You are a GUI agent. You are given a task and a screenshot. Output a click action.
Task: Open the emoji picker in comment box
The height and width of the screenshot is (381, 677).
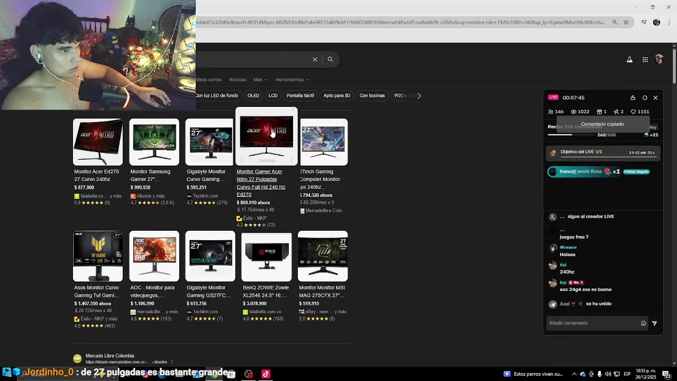(644, 323)
